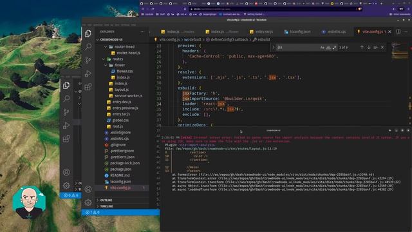Toggle Match Whole Word in find widget
412x232 pixels.
(328, 48)
